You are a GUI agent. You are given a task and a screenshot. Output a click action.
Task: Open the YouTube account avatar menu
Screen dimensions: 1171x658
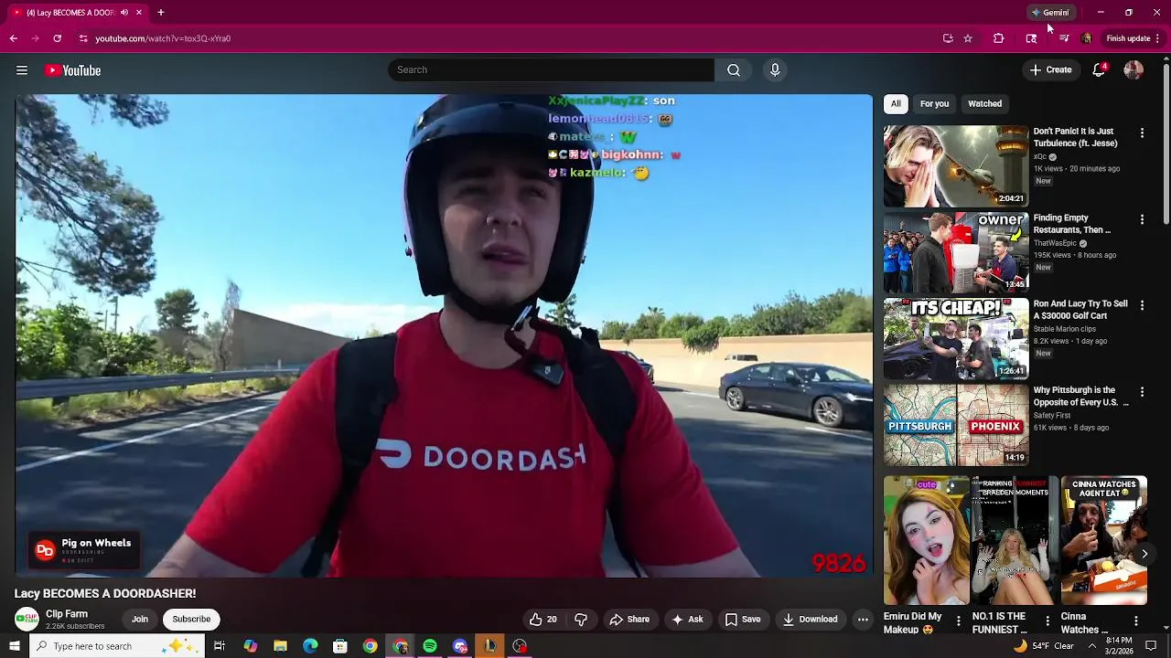click(x=1133, y=70)
